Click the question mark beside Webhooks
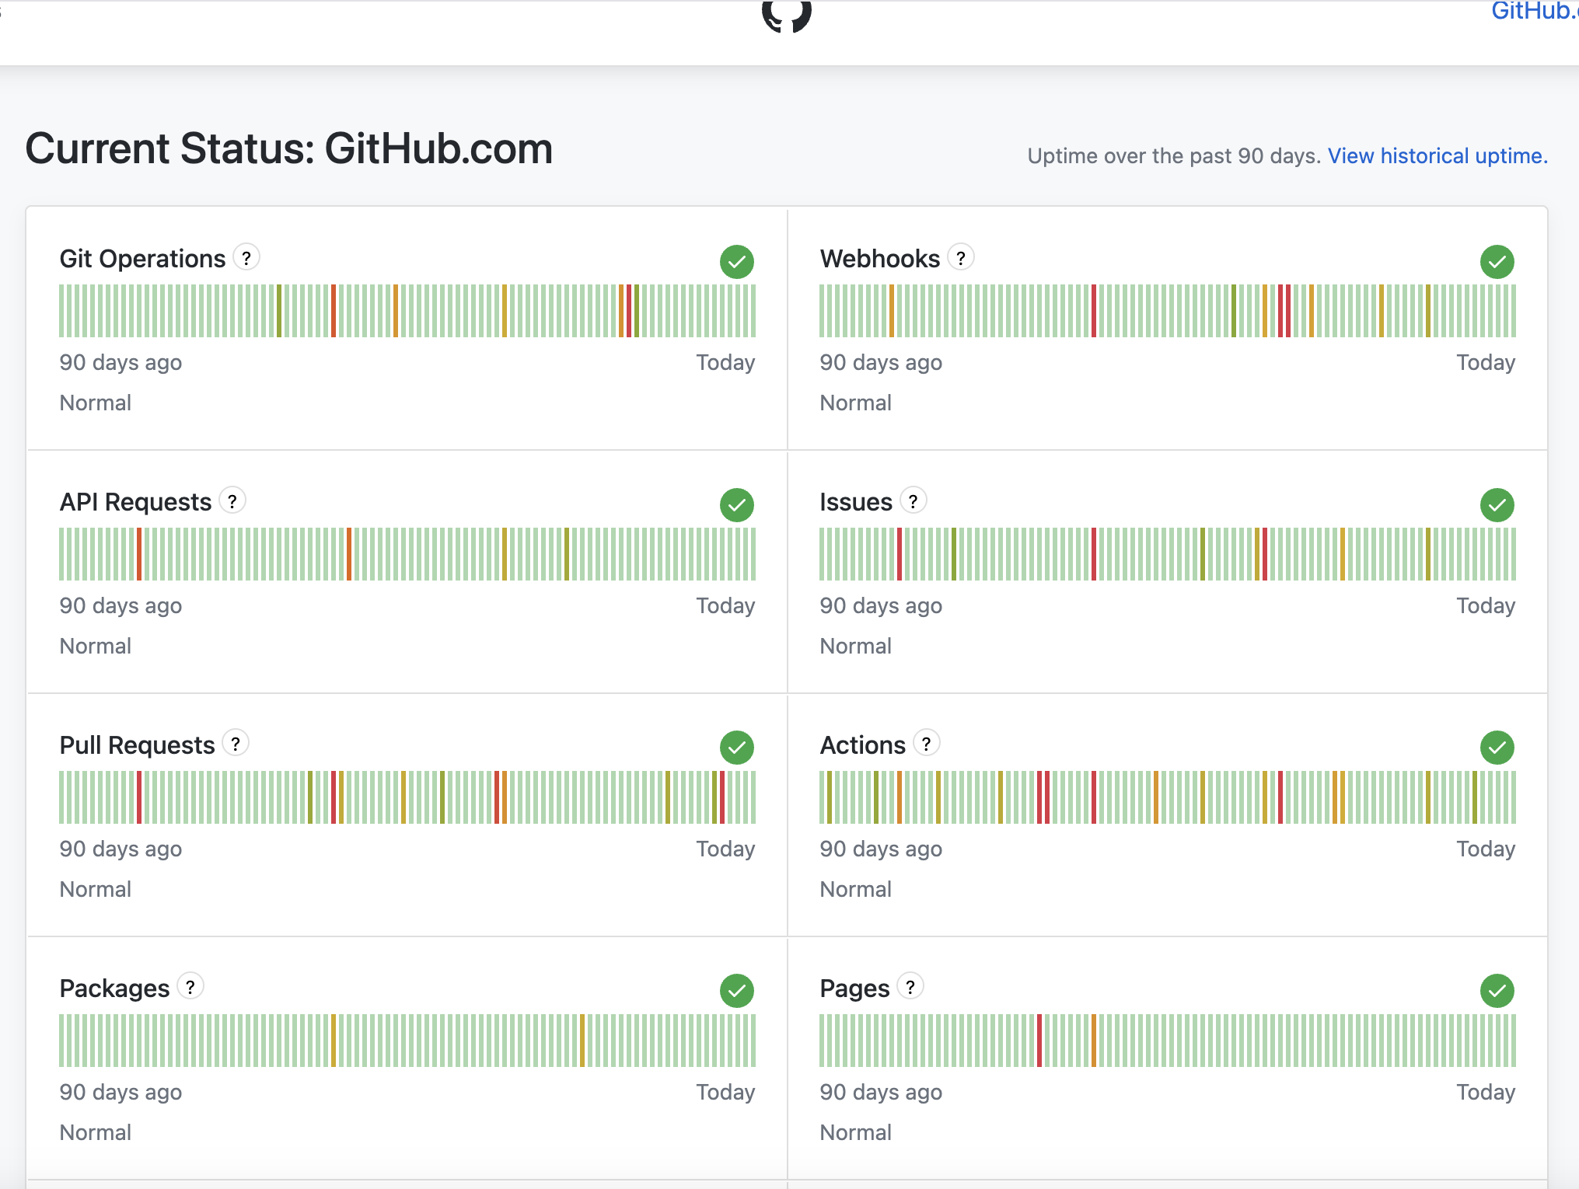This screenshot has width=1579, height=1189. (x=961, y=257)
